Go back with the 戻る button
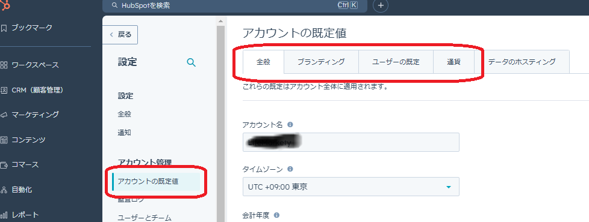The height and width of the screenshot is (222, 589). tap(120, 35)
